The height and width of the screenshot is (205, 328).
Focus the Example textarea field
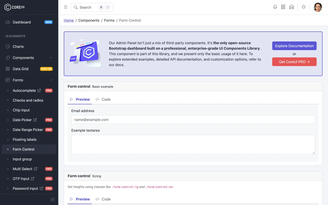(x=193, y=145)
